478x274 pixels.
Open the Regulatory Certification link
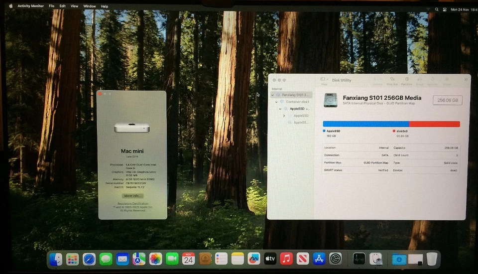point(133,204)
